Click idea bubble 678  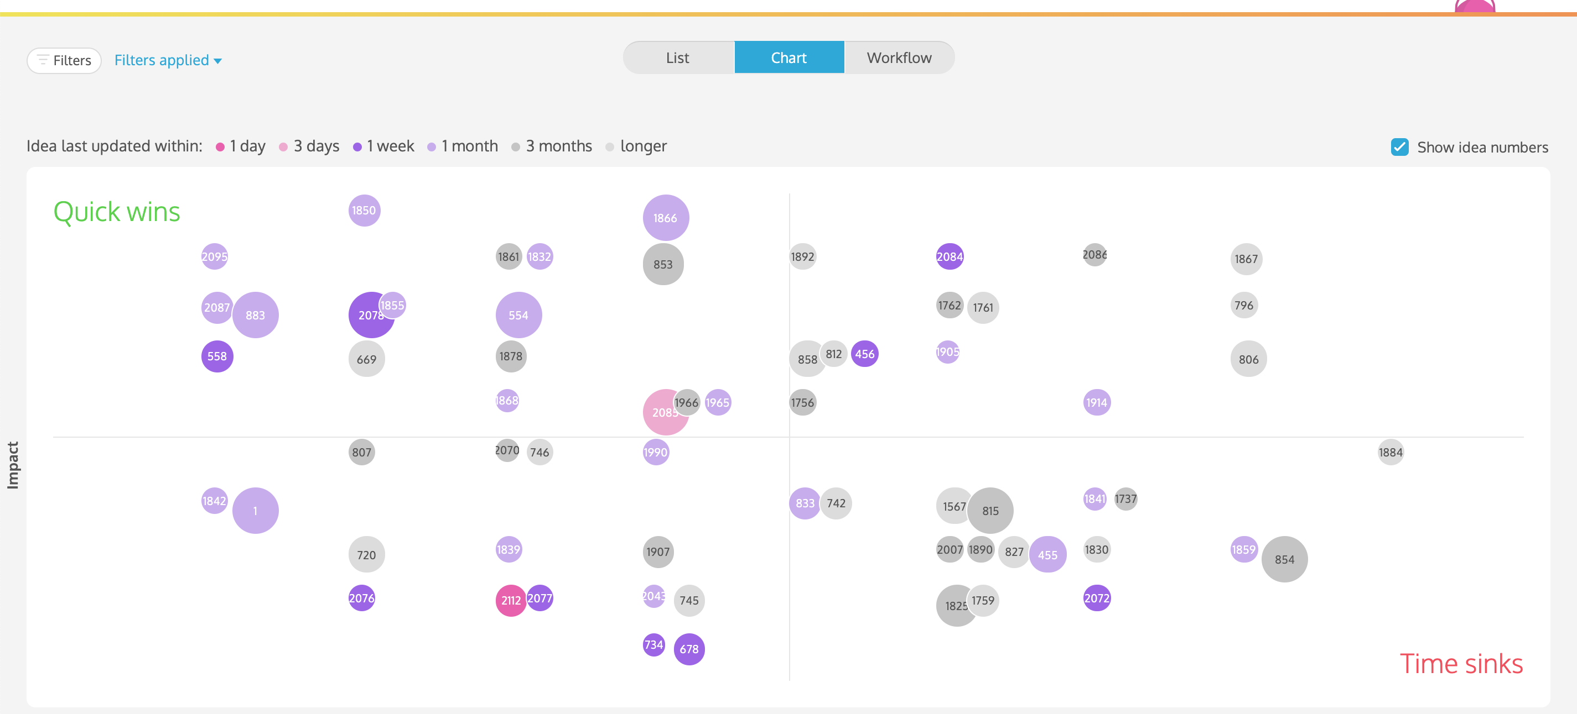click(689, 649)
